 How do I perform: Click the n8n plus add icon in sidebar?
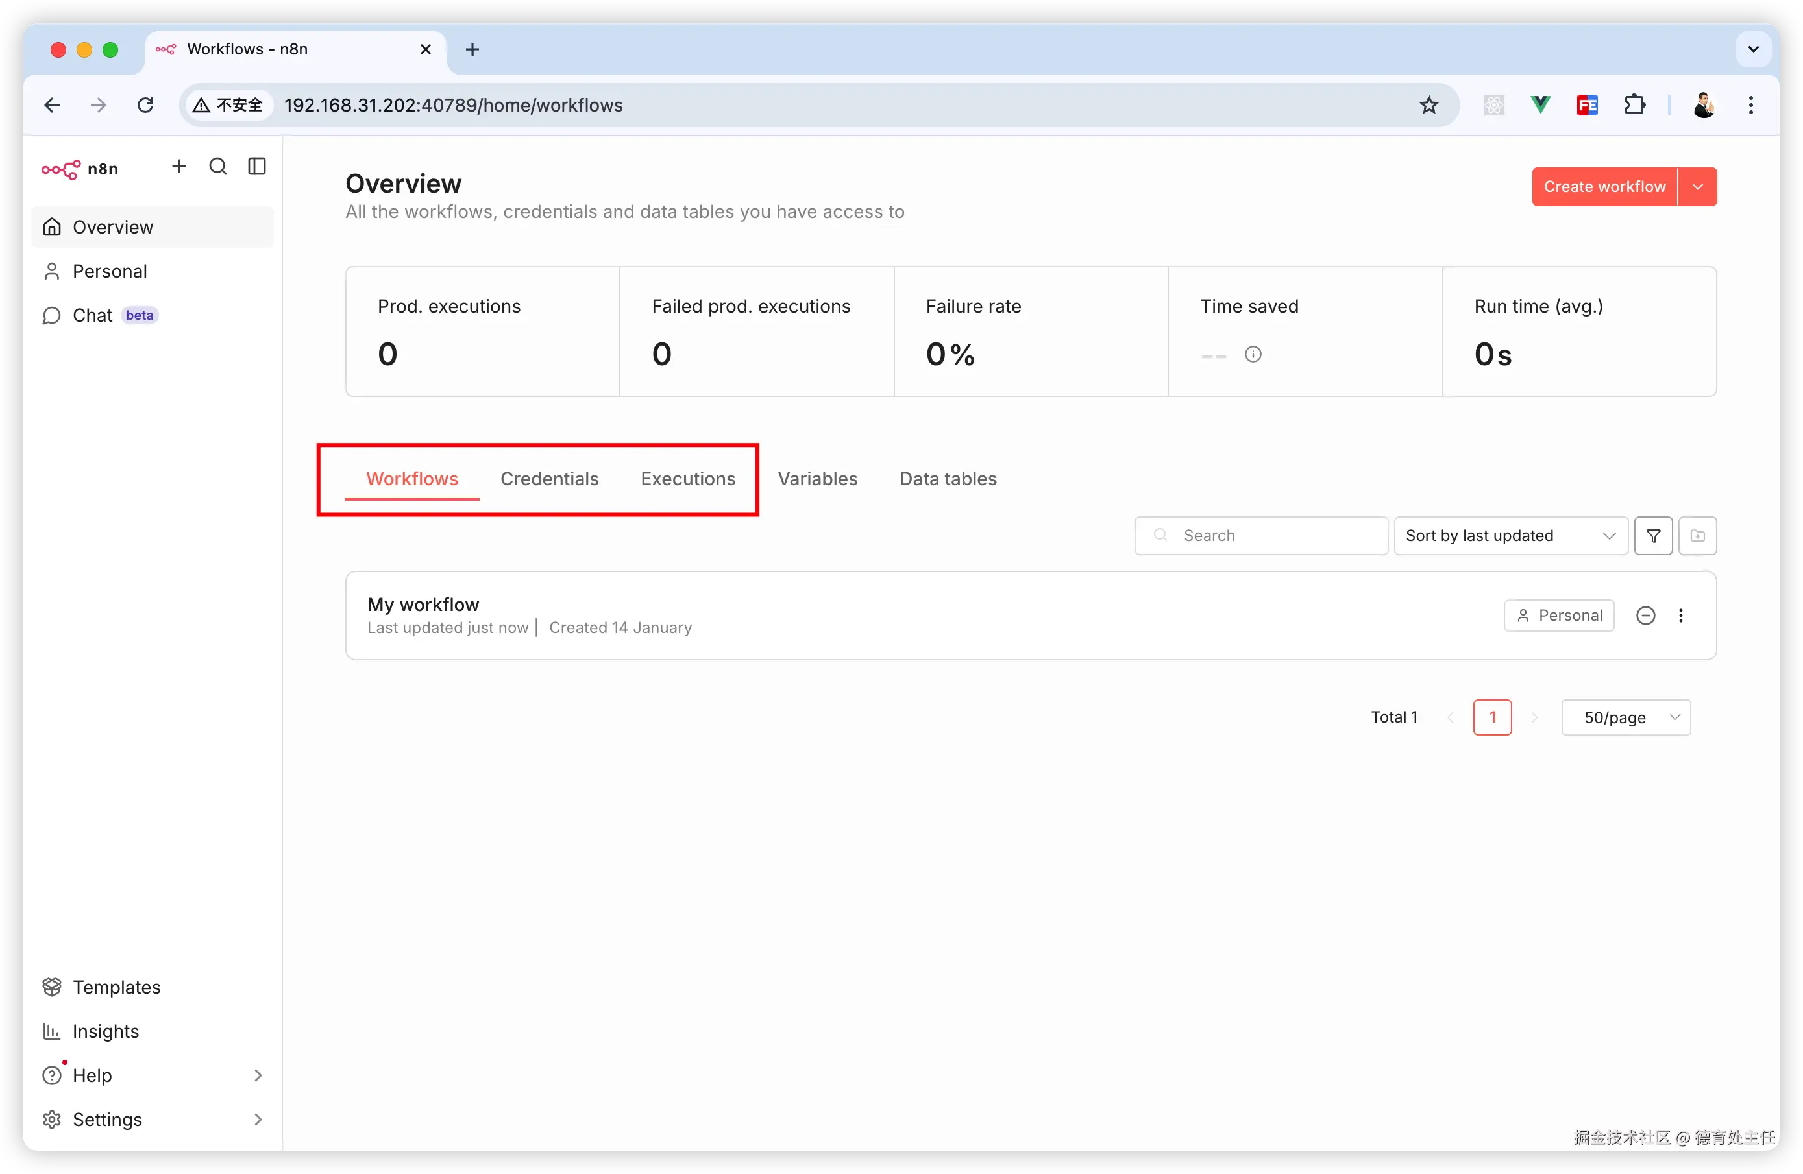[178, 167]
